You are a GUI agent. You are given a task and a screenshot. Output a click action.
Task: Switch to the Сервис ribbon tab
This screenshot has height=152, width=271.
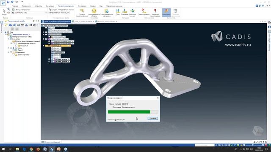tap(93, 6)
